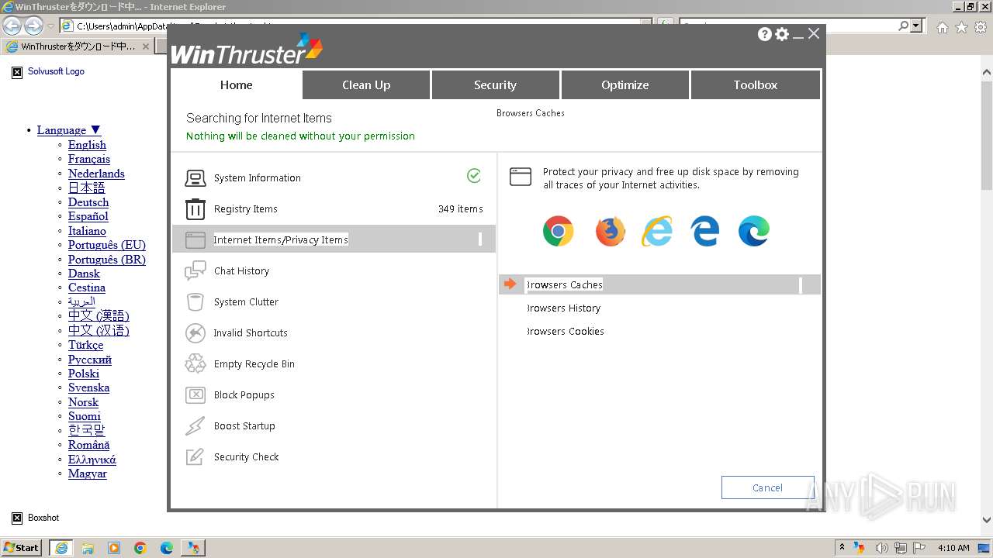Click the legacy Edge logo in panel
The image size is (993, 558).
(705, 231)
